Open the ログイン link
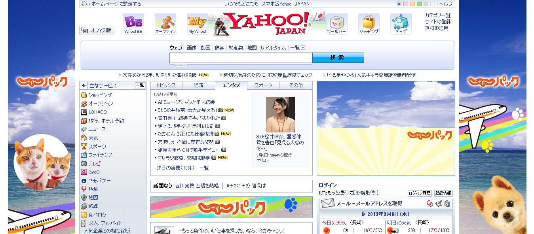The image size is (534, 234). click(x=328, y=185)
